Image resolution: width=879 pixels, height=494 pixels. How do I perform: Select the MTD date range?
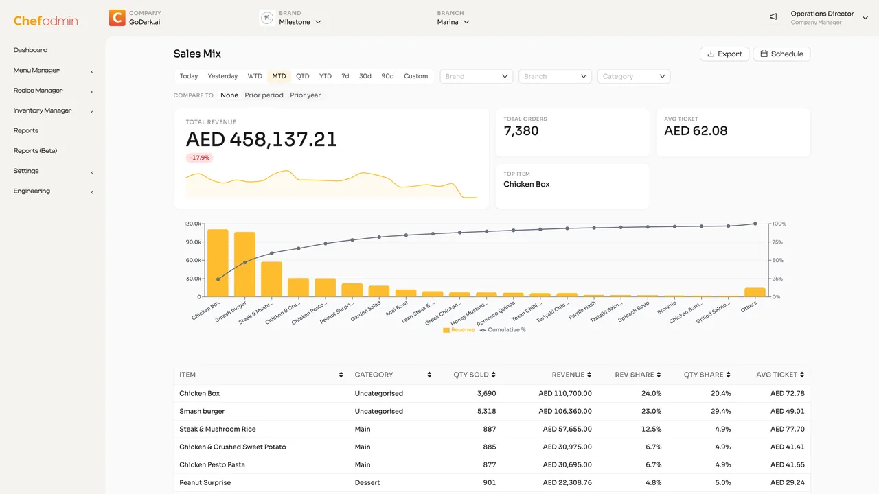279,76
